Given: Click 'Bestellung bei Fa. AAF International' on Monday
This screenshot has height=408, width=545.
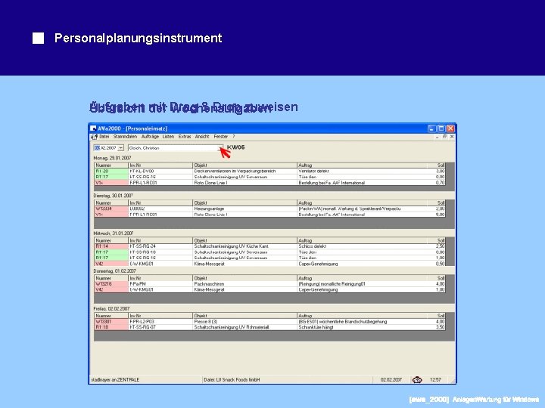Looking at the screenshot, I should tap(362, 183).
